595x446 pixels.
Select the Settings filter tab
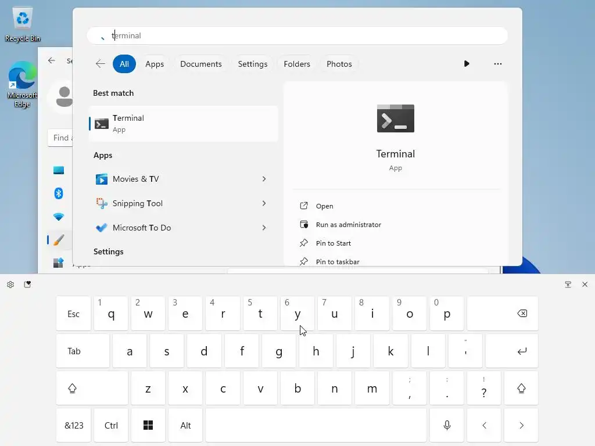[x=252, y=64]
